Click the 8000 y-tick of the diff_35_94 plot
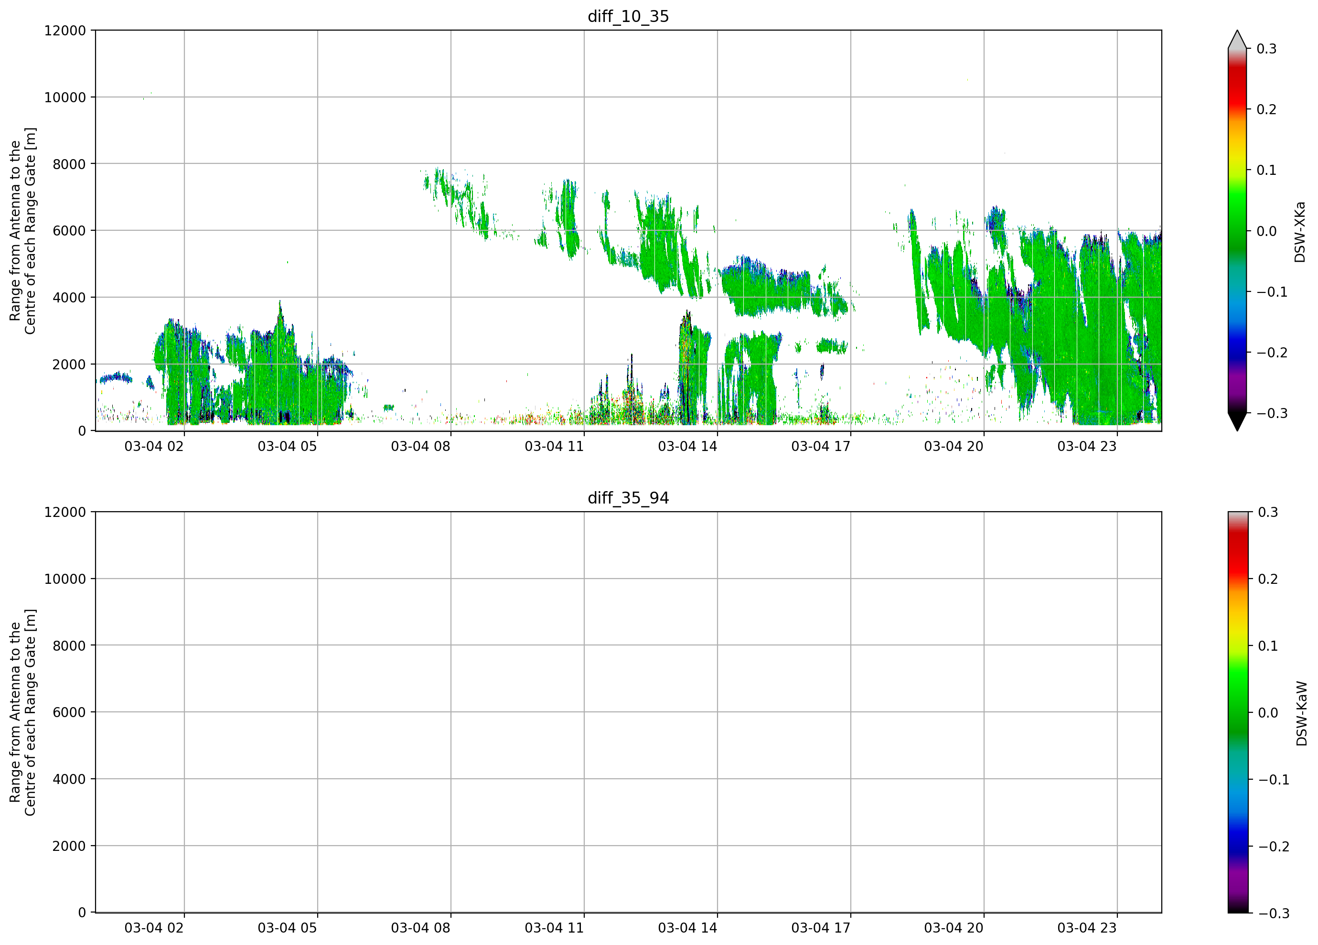The image size is (1318, 945). (69, 646)
